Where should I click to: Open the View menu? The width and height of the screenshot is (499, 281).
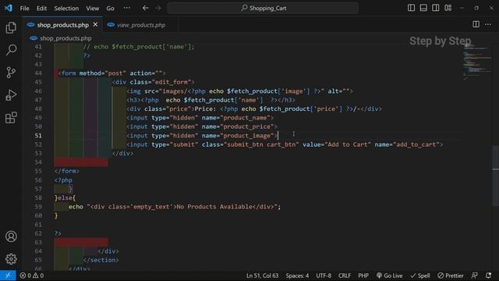tap(92, 9)
